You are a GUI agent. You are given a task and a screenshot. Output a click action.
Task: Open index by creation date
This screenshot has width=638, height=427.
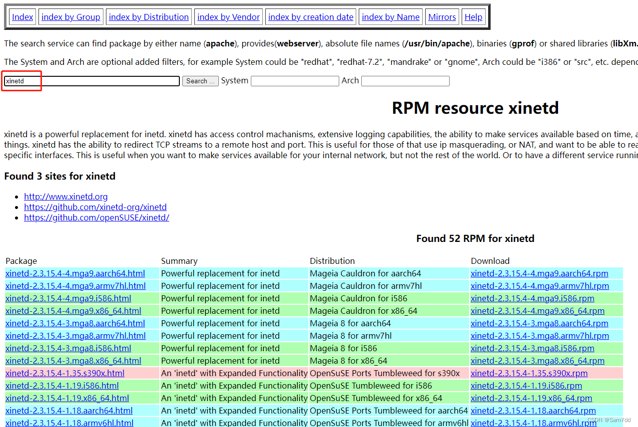[x=311, y=17]
